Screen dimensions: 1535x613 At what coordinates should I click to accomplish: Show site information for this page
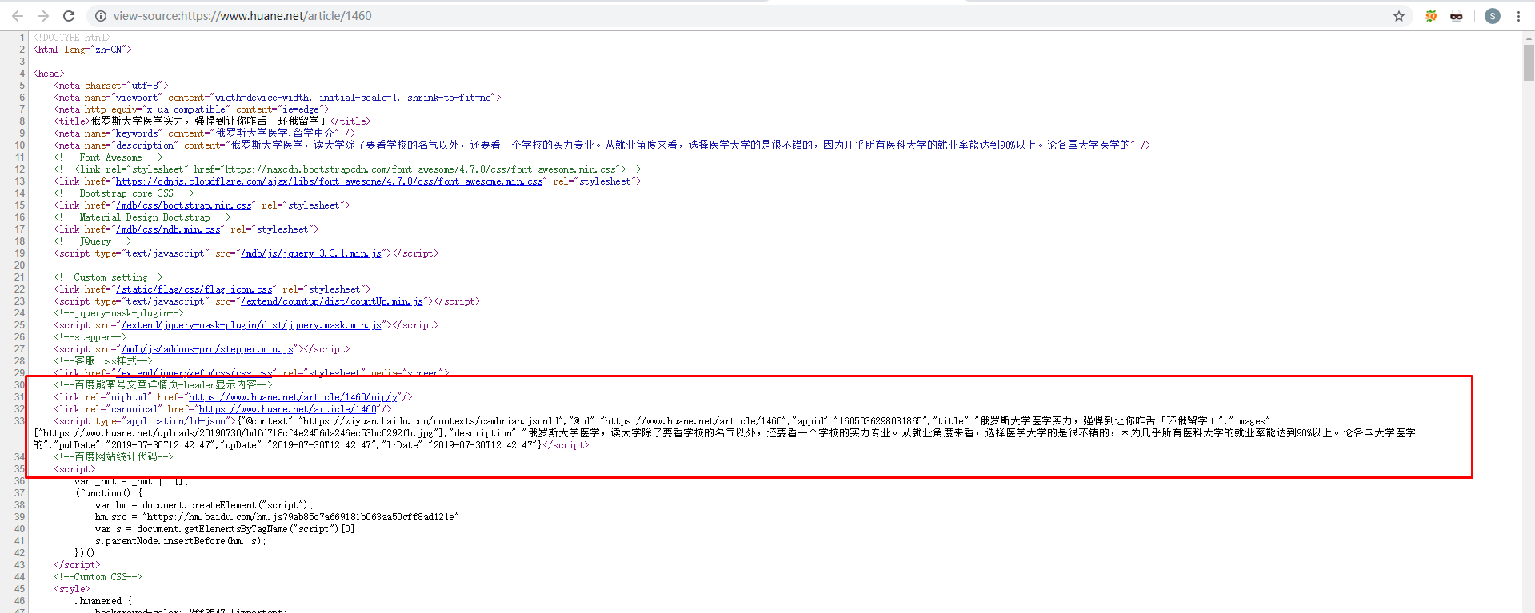coord(101,16)
